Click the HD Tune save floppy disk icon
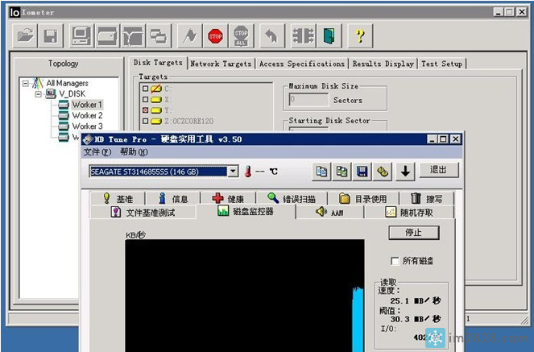Viewport: 534px width, 352px height. click(362, 171)
